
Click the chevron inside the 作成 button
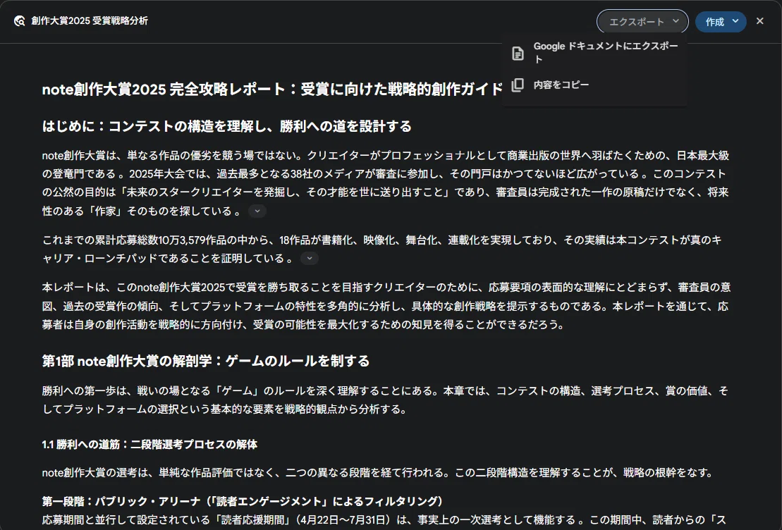(x=735, y=21)
